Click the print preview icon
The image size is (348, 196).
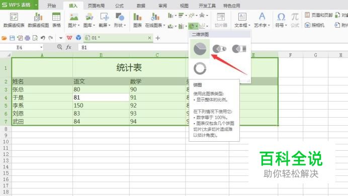coord(35,38)
